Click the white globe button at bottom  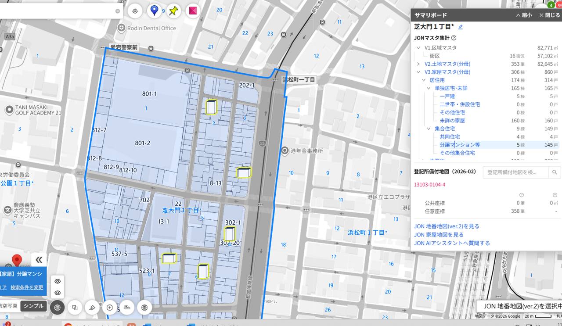(144, 308)
